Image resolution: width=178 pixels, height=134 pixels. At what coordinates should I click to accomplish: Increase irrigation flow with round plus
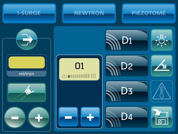point(39,118)
